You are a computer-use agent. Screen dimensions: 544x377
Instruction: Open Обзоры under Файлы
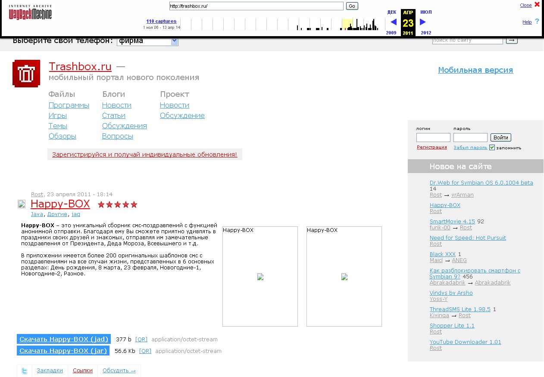coord(63,136)
